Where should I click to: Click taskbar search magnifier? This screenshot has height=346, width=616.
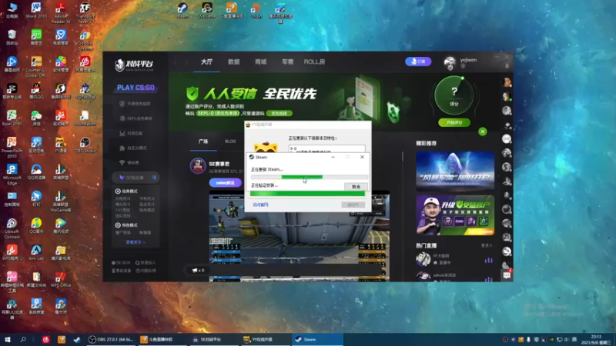click(x=23, y=339)
